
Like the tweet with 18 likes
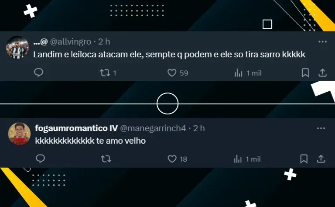click(172, 159)
